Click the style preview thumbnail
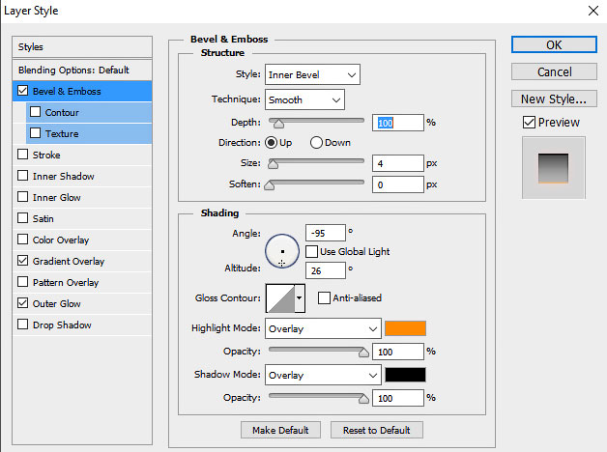 point(554,168)
